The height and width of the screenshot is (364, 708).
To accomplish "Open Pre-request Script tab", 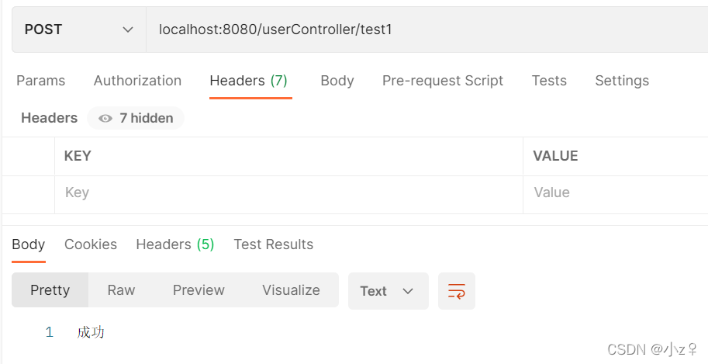I will pyautogui.click(x=443, y=81).
